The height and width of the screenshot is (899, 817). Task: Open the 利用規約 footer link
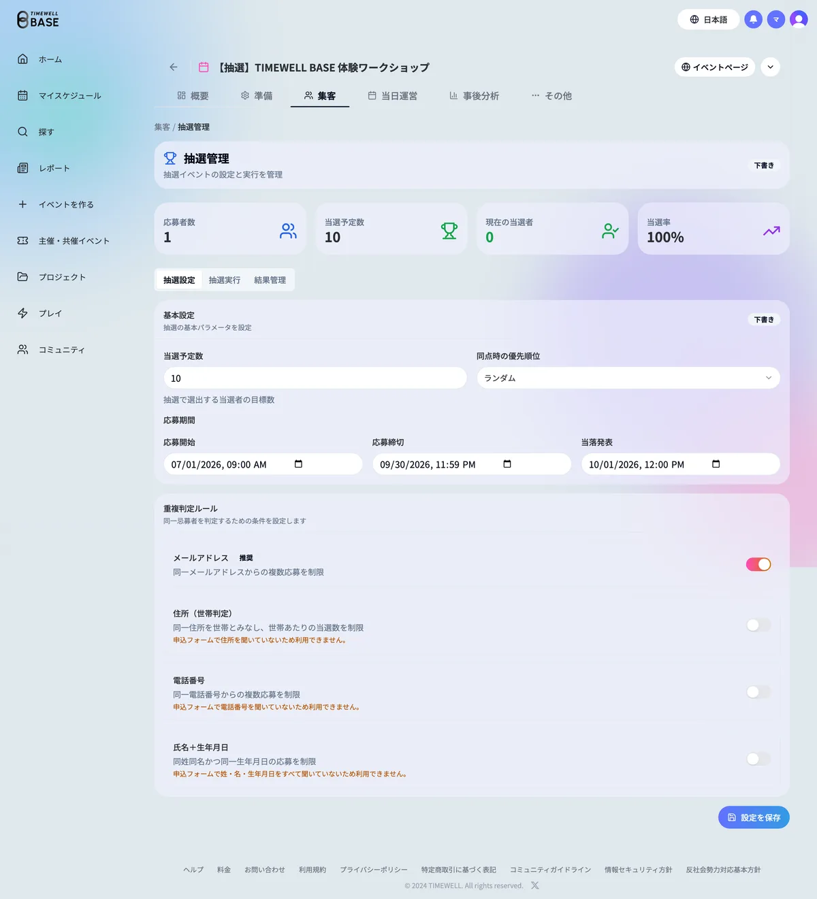313,870
